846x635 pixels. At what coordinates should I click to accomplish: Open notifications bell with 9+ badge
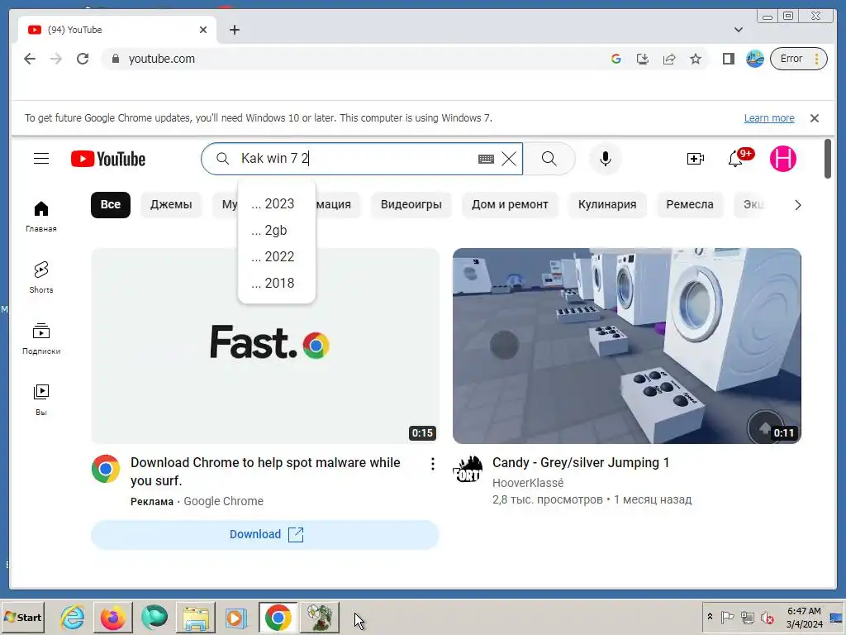tap(736, 159)
